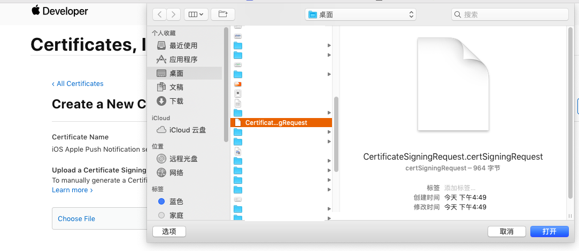579x251 pixels.
Task: Open the column view options dropdown
Action: click(x=196, y=14)
